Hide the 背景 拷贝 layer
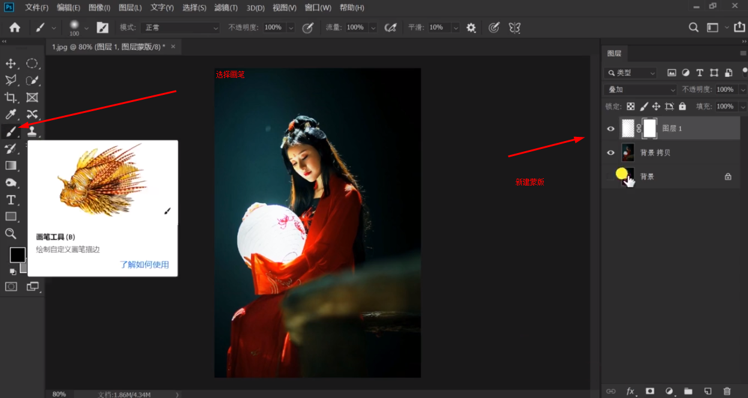 click(611, 152)
